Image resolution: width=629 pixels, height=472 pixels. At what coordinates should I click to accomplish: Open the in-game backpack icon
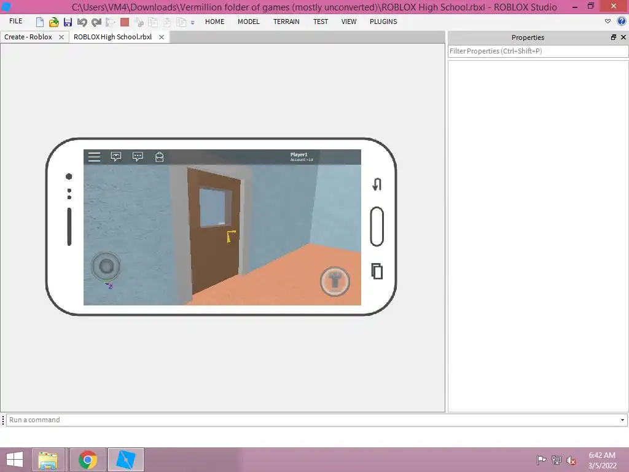click(159, 157)
